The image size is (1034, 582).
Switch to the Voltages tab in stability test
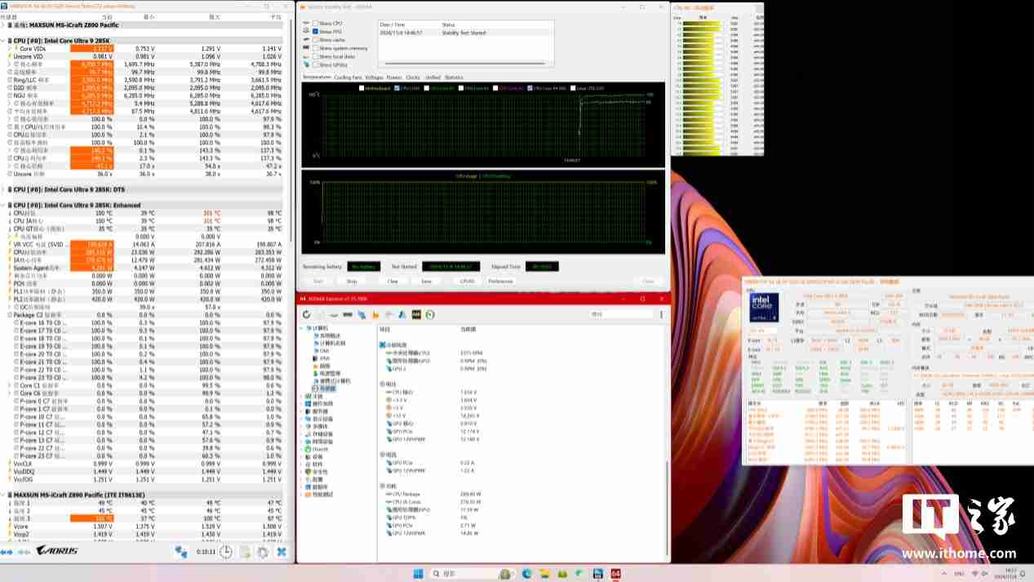(372, 77)
